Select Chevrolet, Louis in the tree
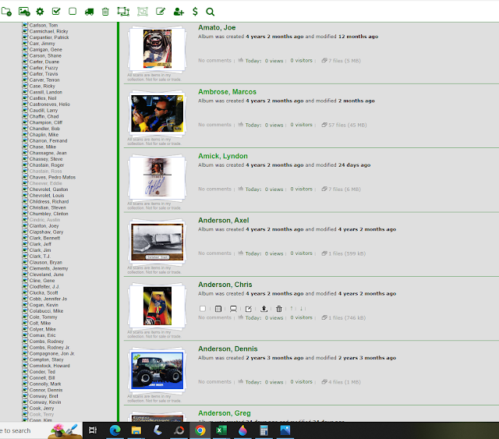Image resolution: width=499 pixels, height=439 pixels. (47, 196)
